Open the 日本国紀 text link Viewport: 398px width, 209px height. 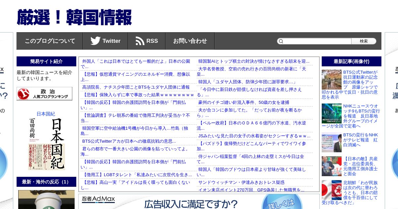click(x=46, y=114)
